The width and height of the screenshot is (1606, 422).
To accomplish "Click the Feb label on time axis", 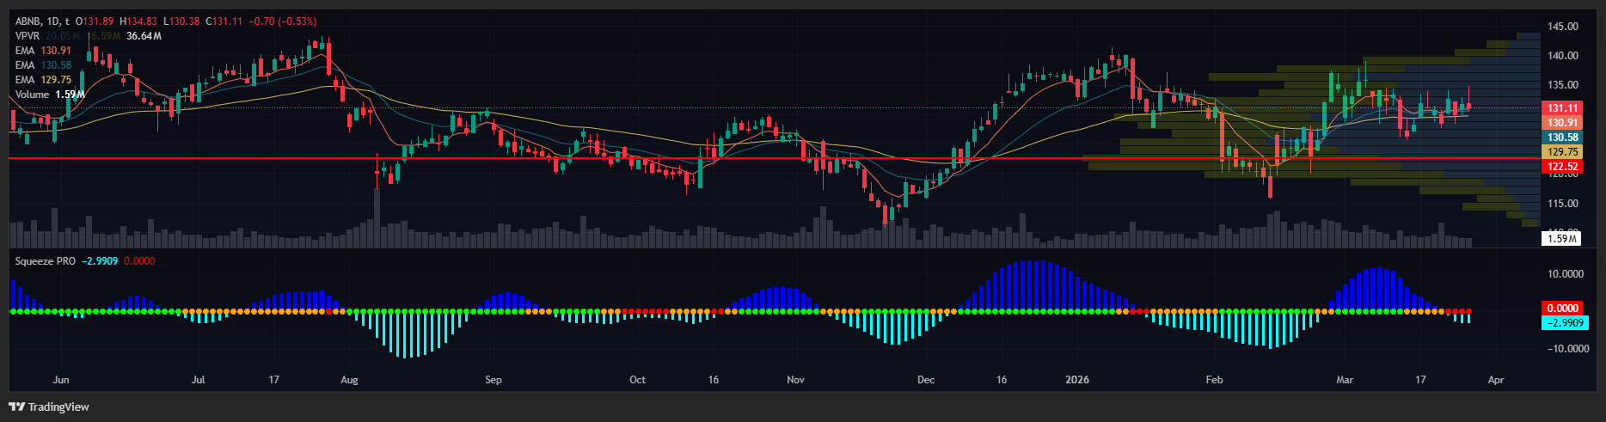I will 1214,380.
